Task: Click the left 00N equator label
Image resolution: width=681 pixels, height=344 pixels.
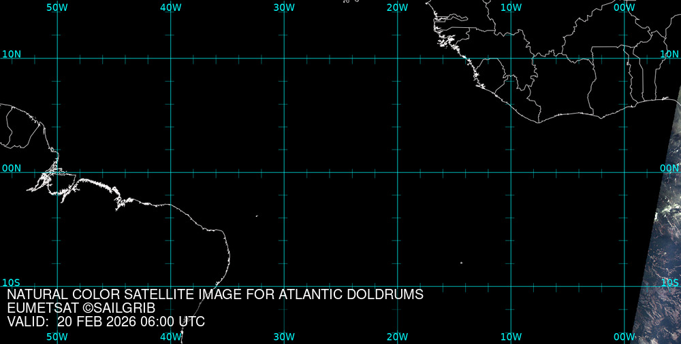Action: [x=12, y=168]
